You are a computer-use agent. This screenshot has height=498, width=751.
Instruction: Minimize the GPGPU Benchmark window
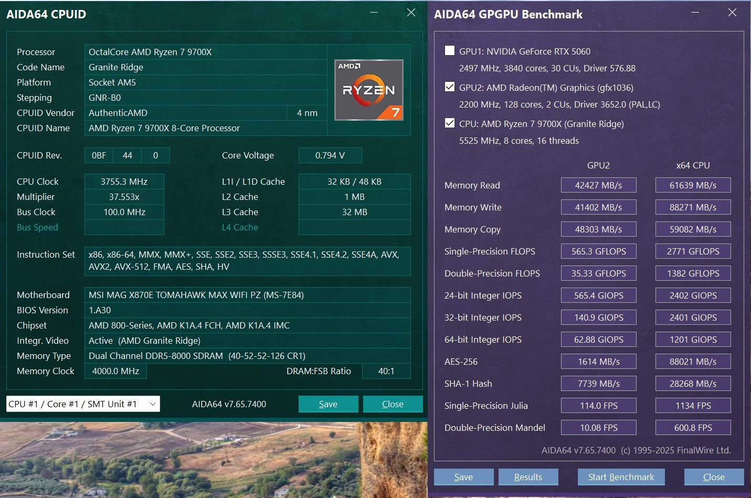(695, 13)
